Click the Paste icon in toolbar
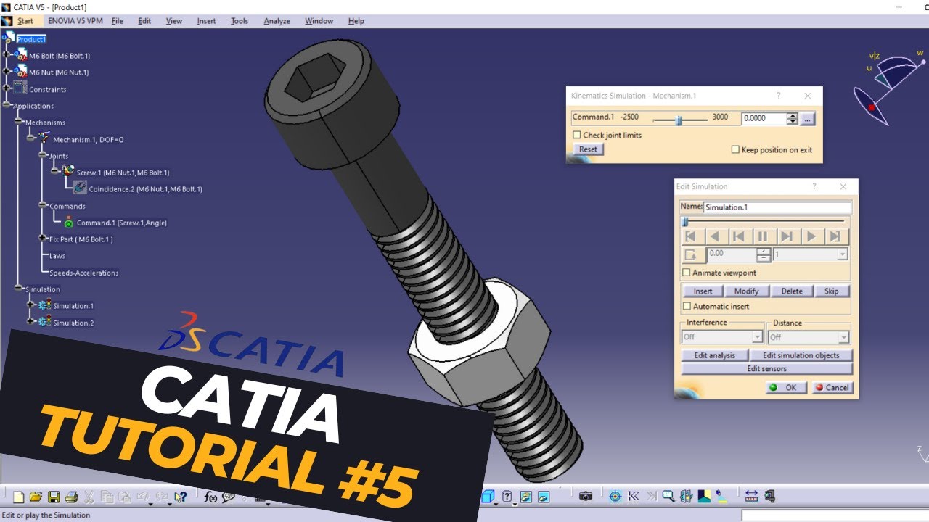The width and height of the screenshot is (929, 522). [125, 497]
